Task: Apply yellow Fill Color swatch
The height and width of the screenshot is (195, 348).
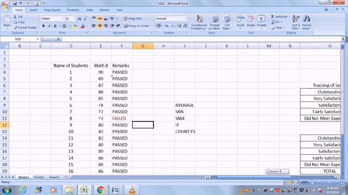Action: tap(74, 26)
